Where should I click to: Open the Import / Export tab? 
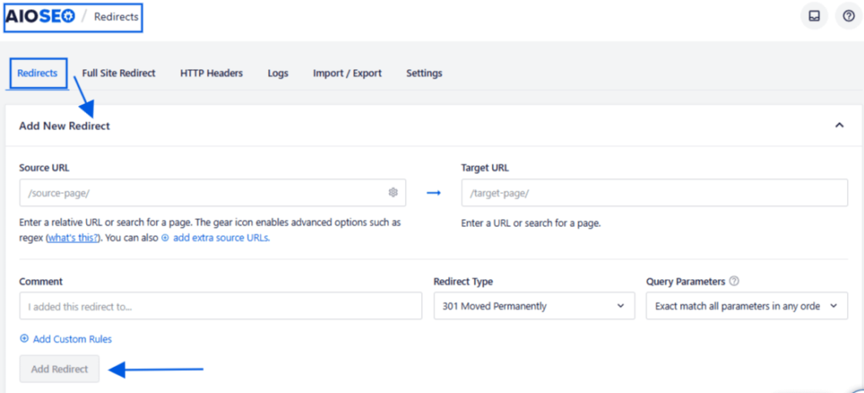[x=347, y=73]
